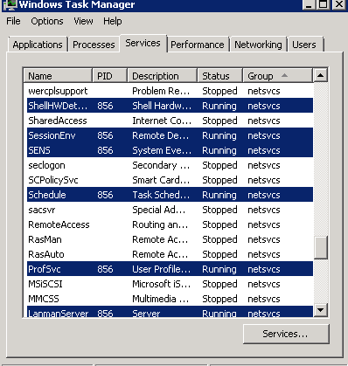
Task: Switch to the Processes tab
Action: (x=94, y=45)
